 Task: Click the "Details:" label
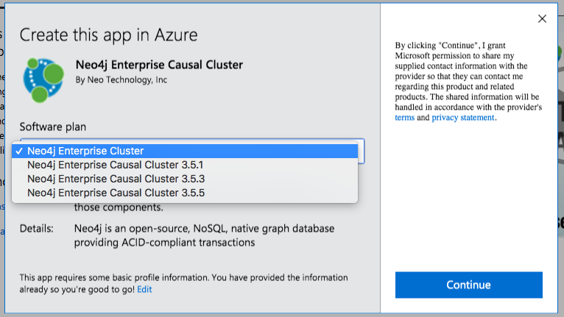[36, 229]
